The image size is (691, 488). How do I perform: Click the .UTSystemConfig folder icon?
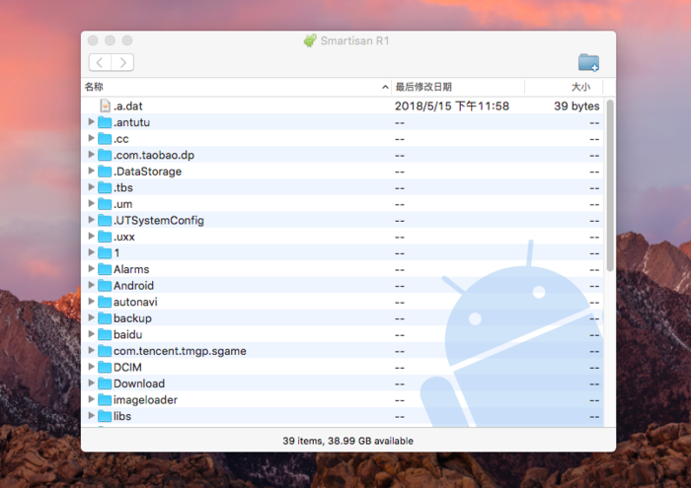(105, 220)
